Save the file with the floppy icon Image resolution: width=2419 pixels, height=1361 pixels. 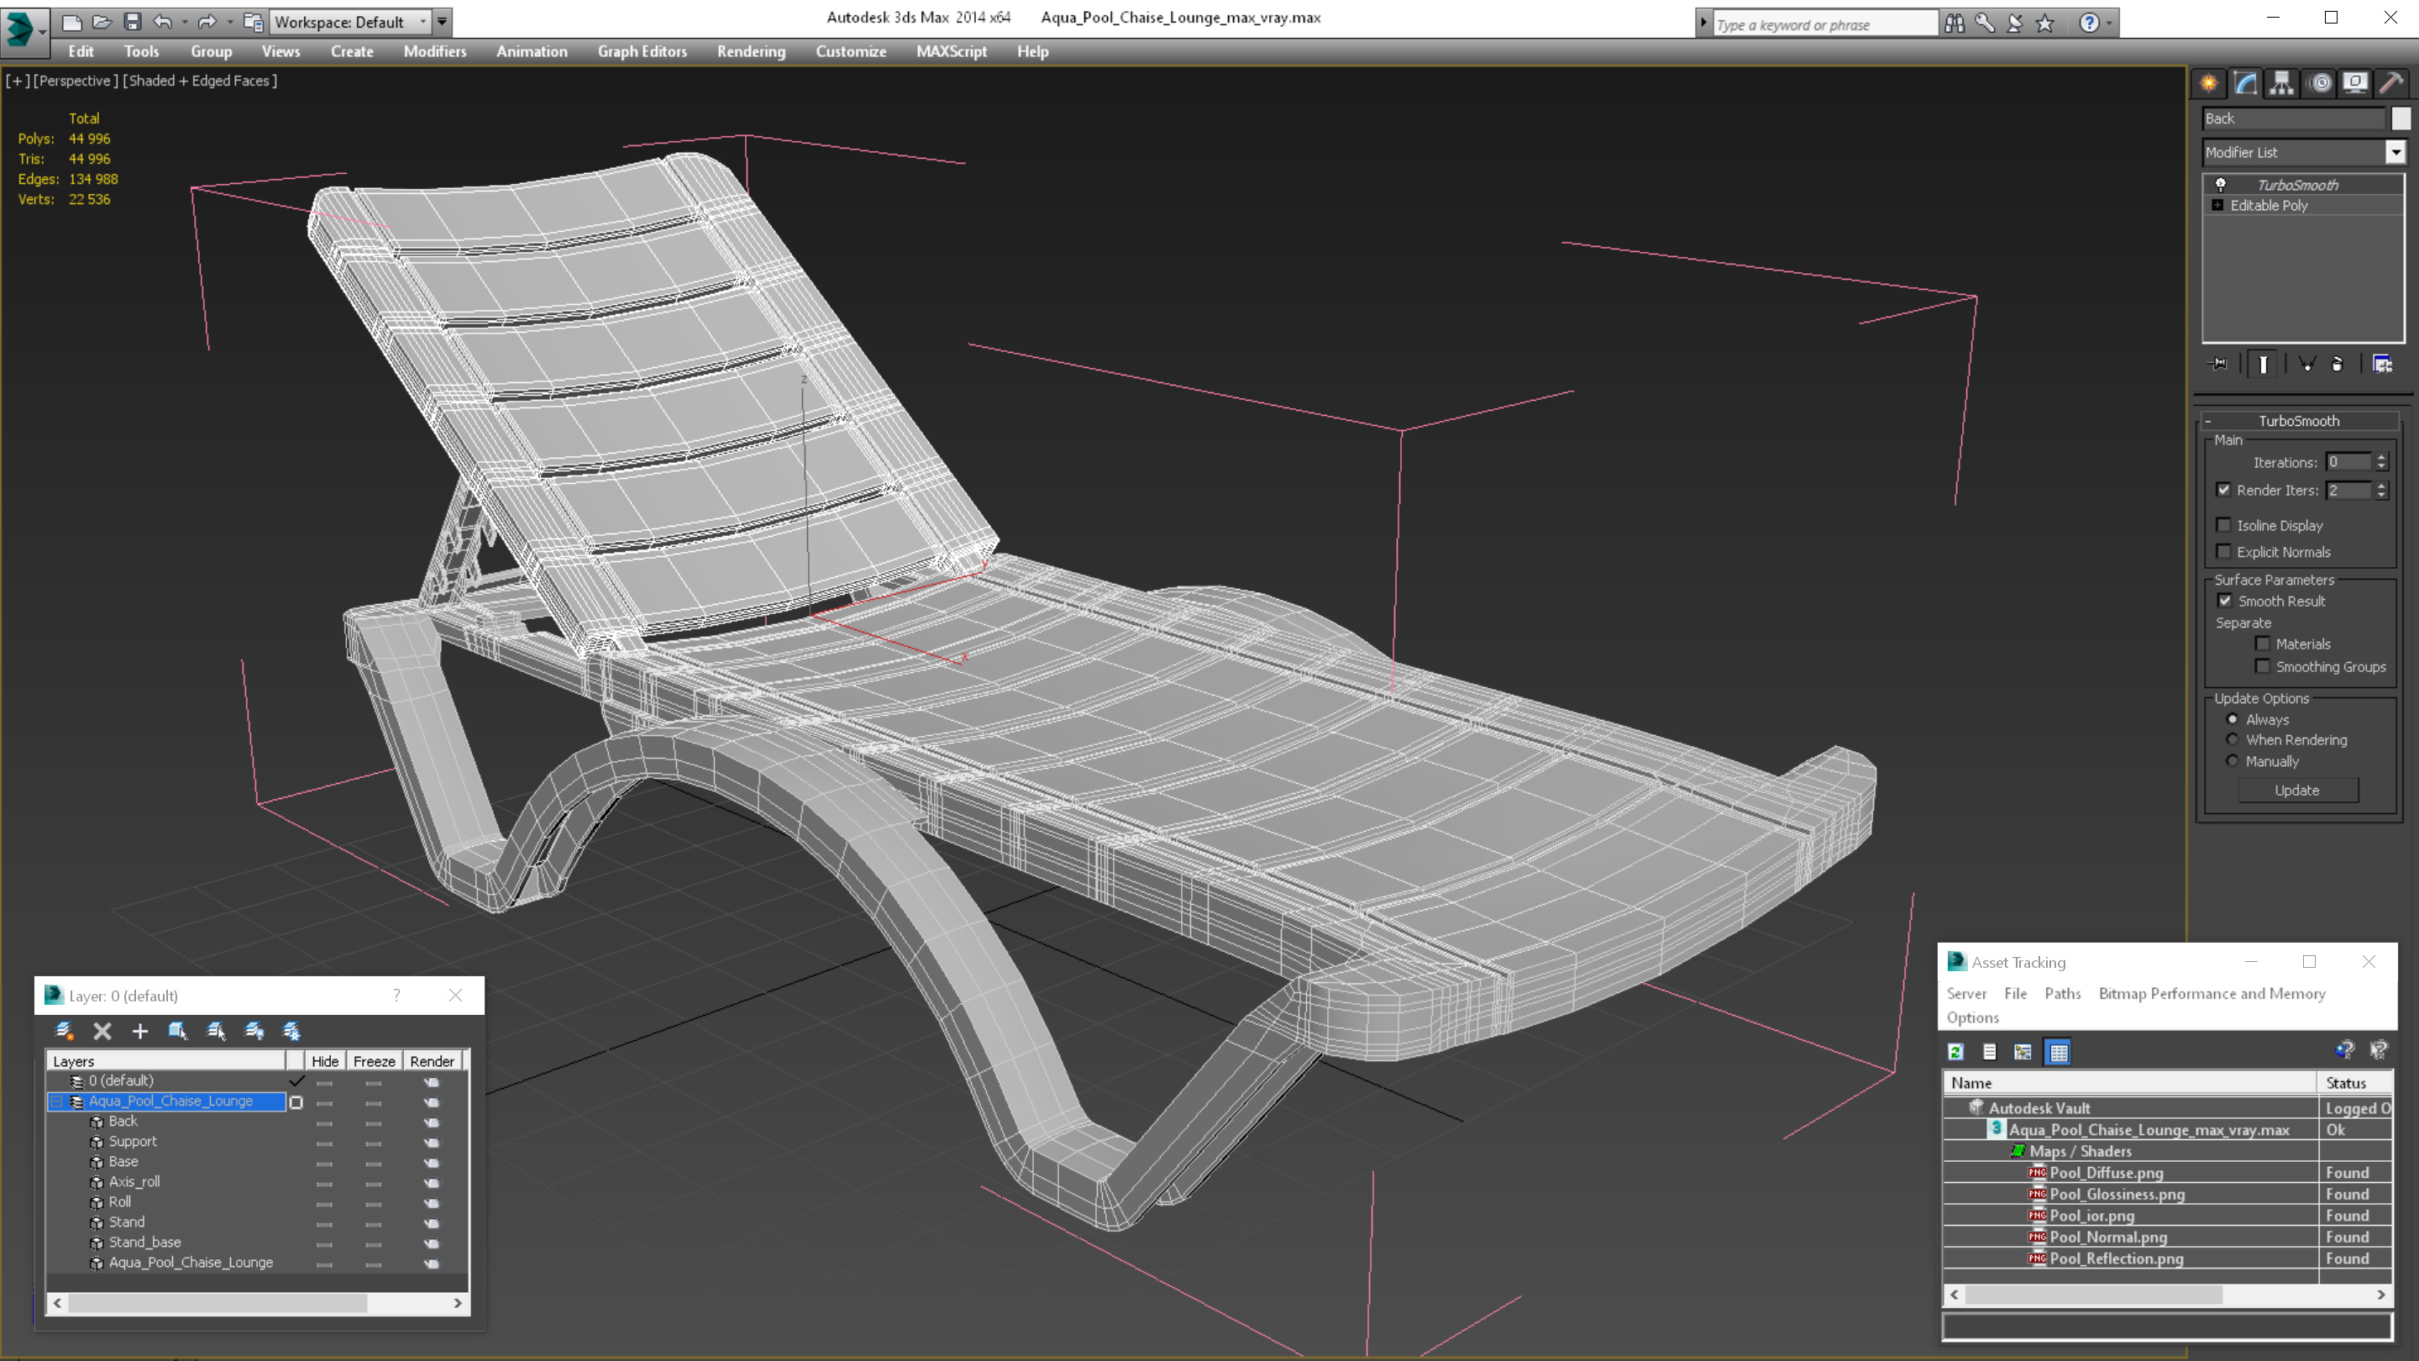[133, 22]
